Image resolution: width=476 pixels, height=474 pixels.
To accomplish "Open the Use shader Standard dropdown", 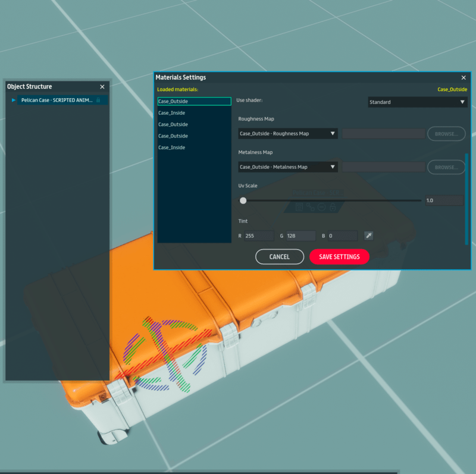I will [417, 102].
